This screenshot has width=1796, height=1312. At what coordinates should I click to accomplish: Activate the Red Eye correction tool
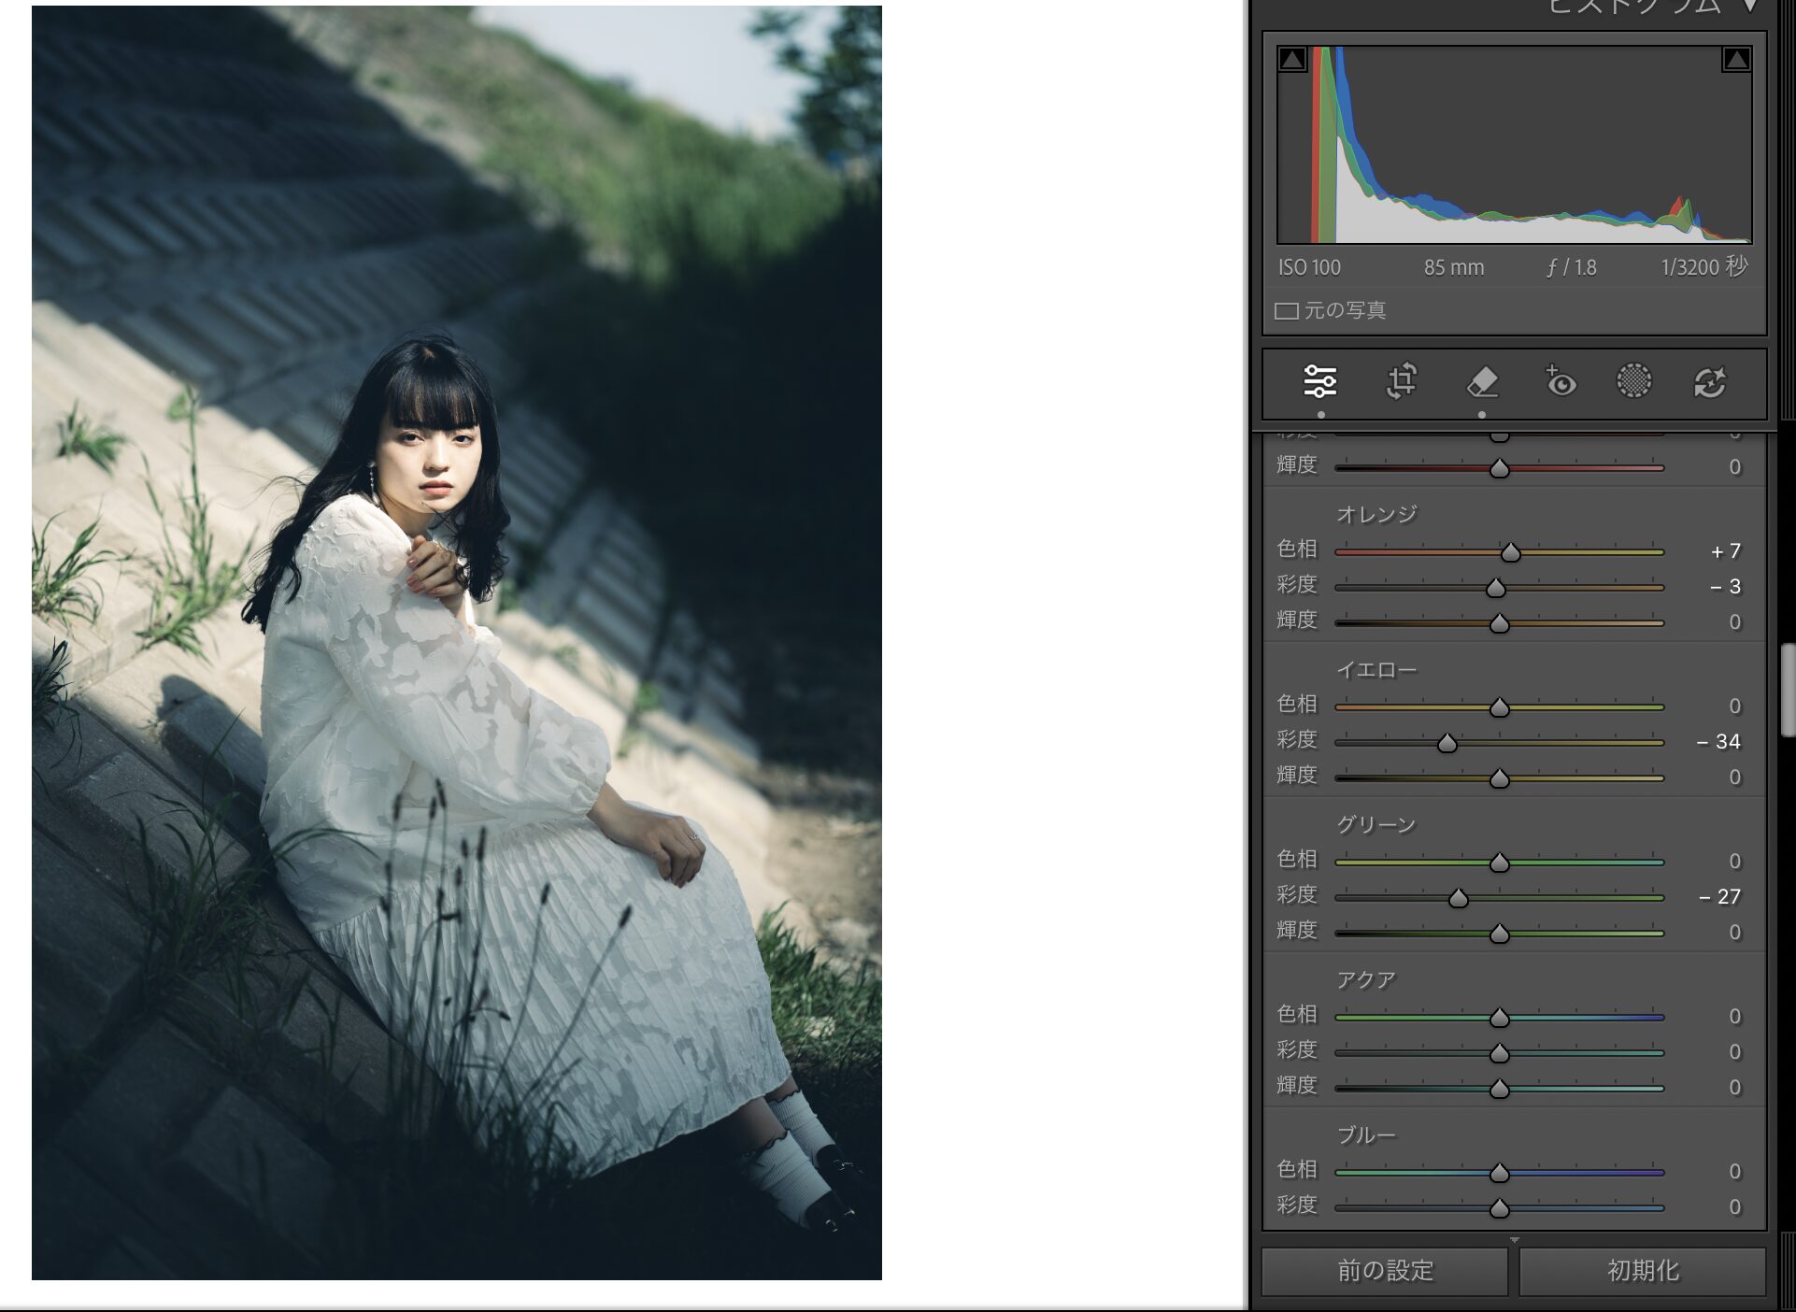tap(1560, 381)
